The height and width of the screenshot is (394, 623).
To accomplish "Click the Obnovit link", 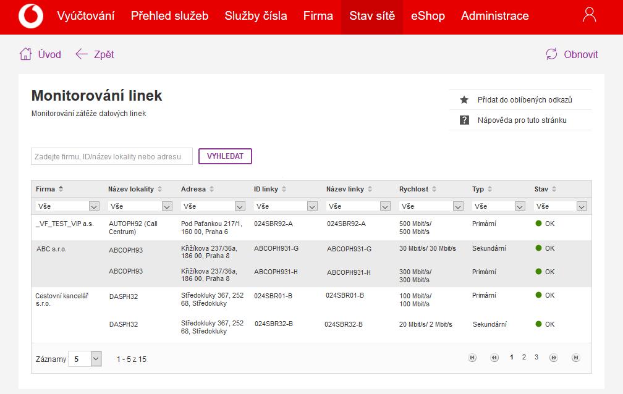I will (581, 54).
